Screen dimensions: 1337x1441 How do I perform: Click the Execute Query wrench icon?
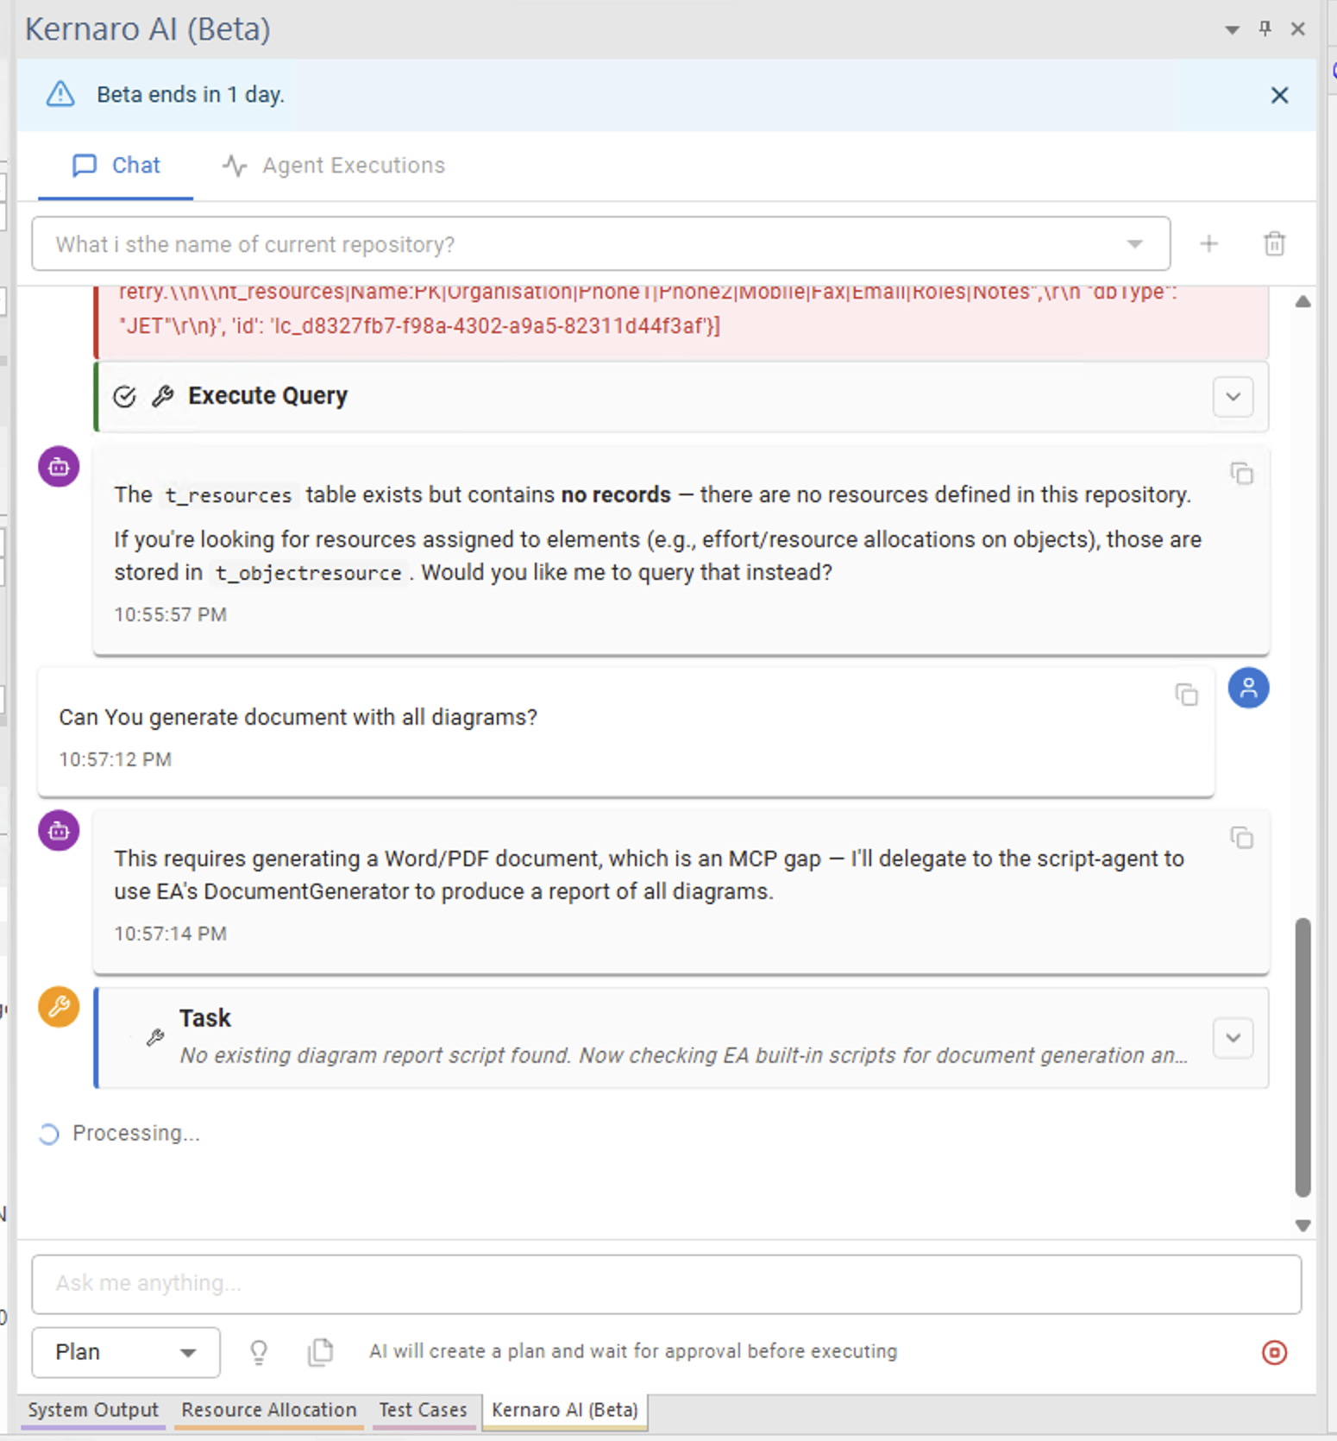pos(163,396)
